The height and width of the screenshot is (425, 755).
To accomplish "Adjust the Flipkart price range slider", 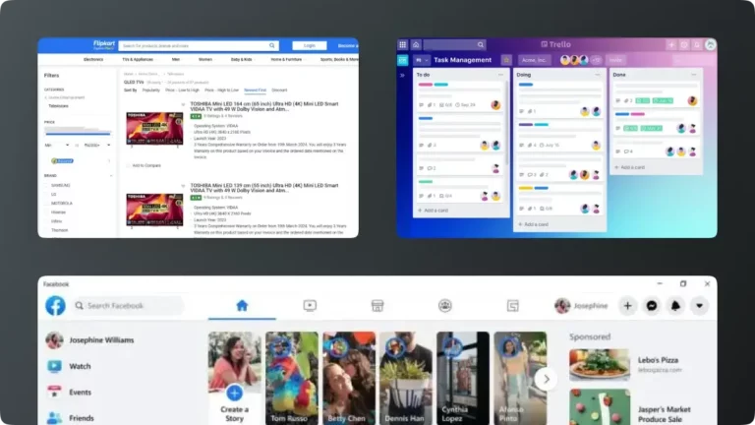I will pyautogui.click(x=77, y=132).
